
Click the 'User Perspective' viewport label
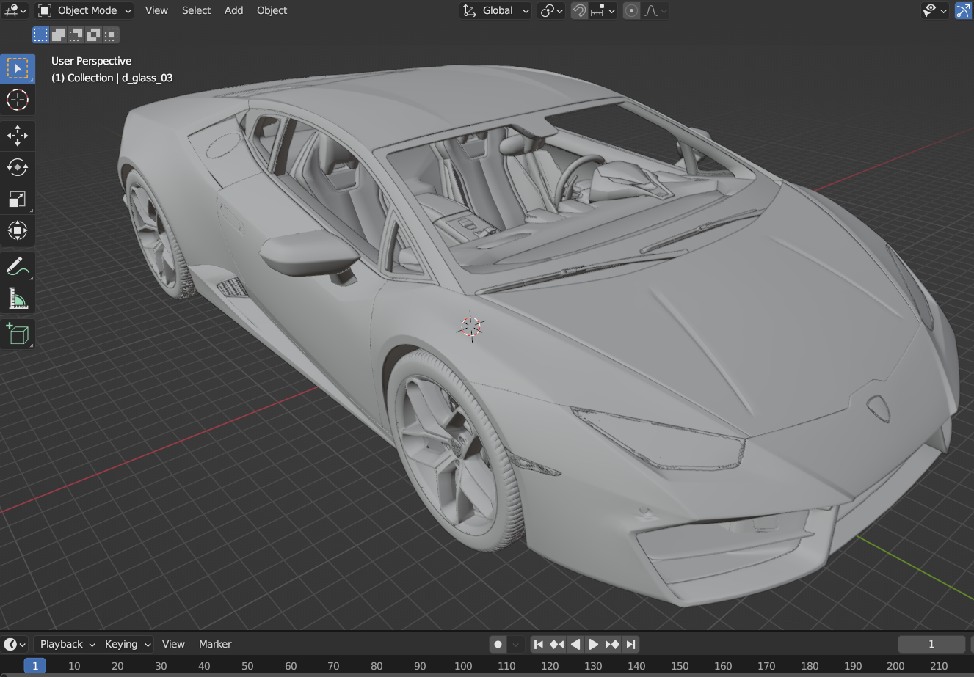pyautogui.click(x=92, y=61)
